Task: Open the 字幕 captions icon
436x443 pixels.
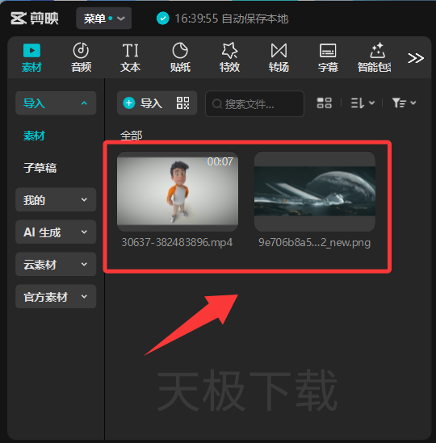Action: coord(328,51)
